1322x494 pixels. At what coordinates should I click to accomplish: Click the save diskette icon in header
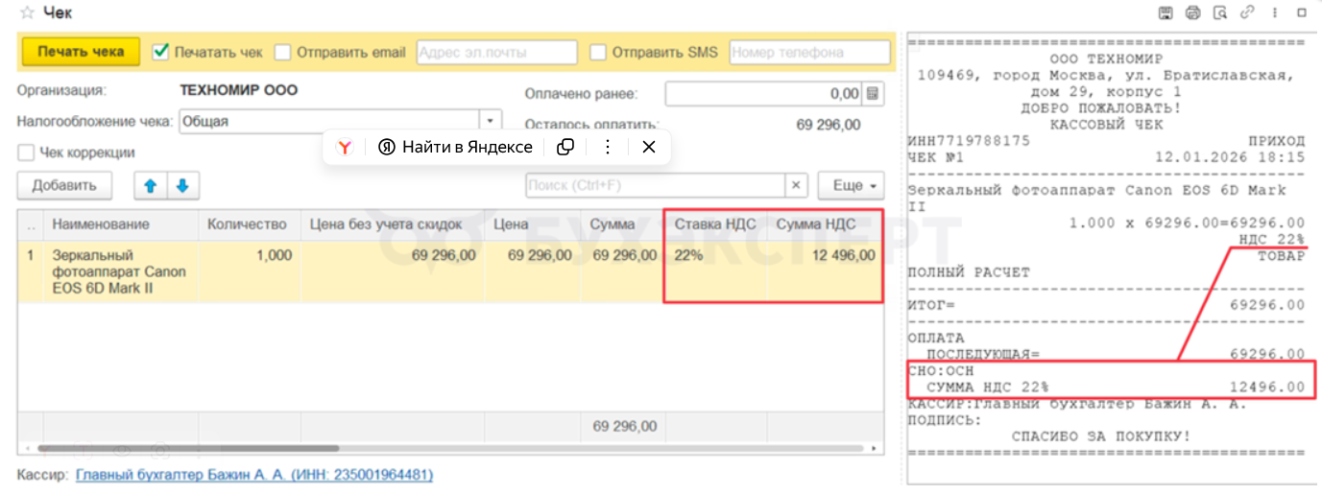coord(1166,12)
